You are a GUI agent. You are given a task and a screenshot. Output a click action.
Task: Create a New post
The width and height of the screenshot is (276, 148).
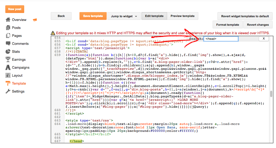15,9
